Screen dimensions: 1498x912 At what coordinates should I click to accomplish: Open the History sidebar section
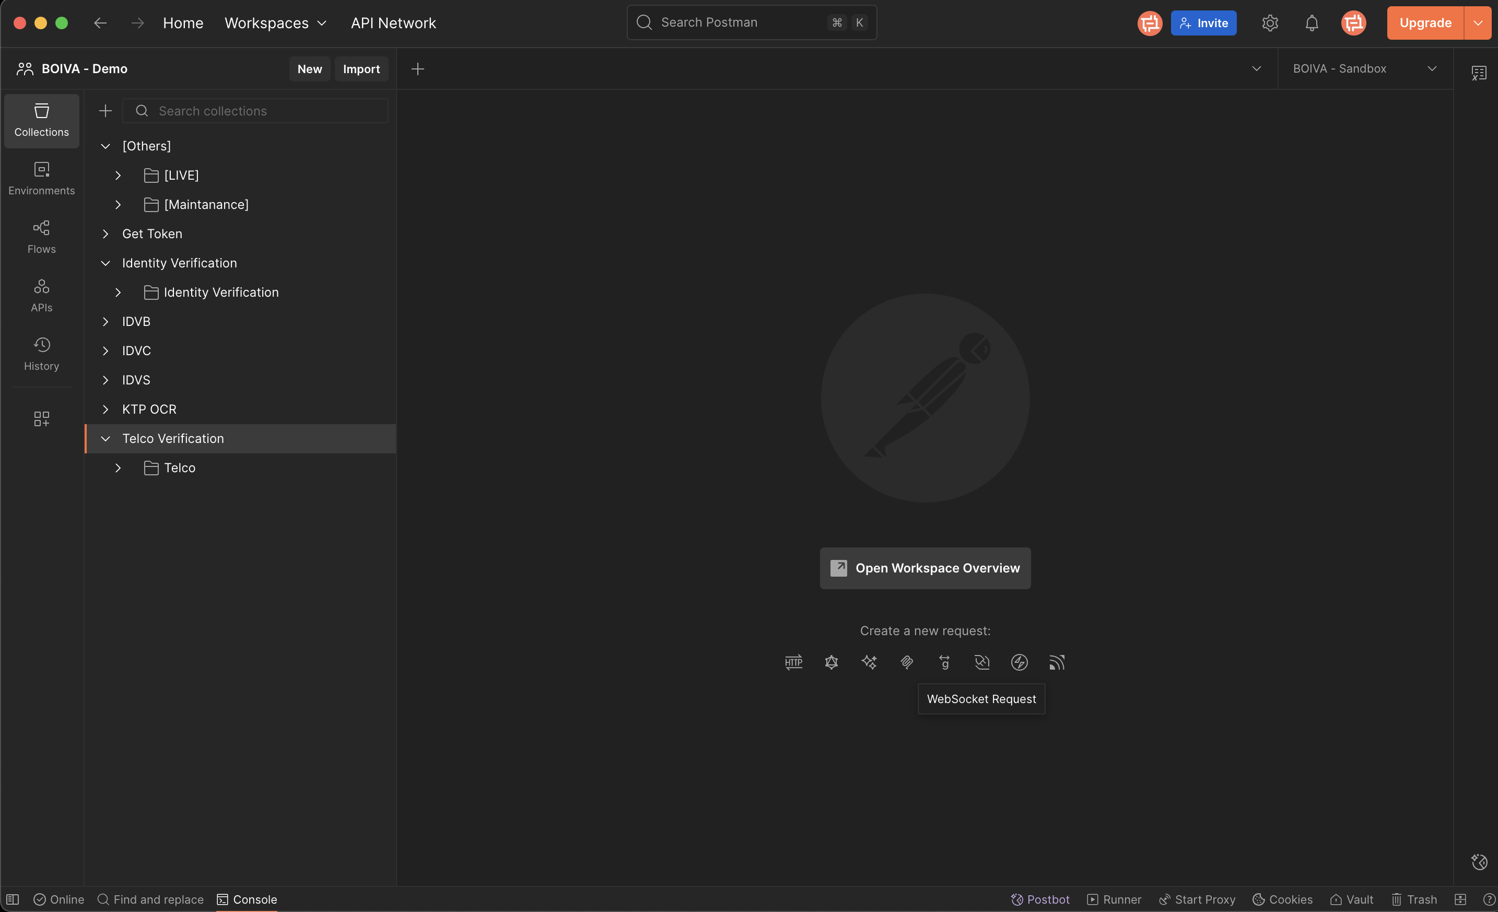click(41, 354)
